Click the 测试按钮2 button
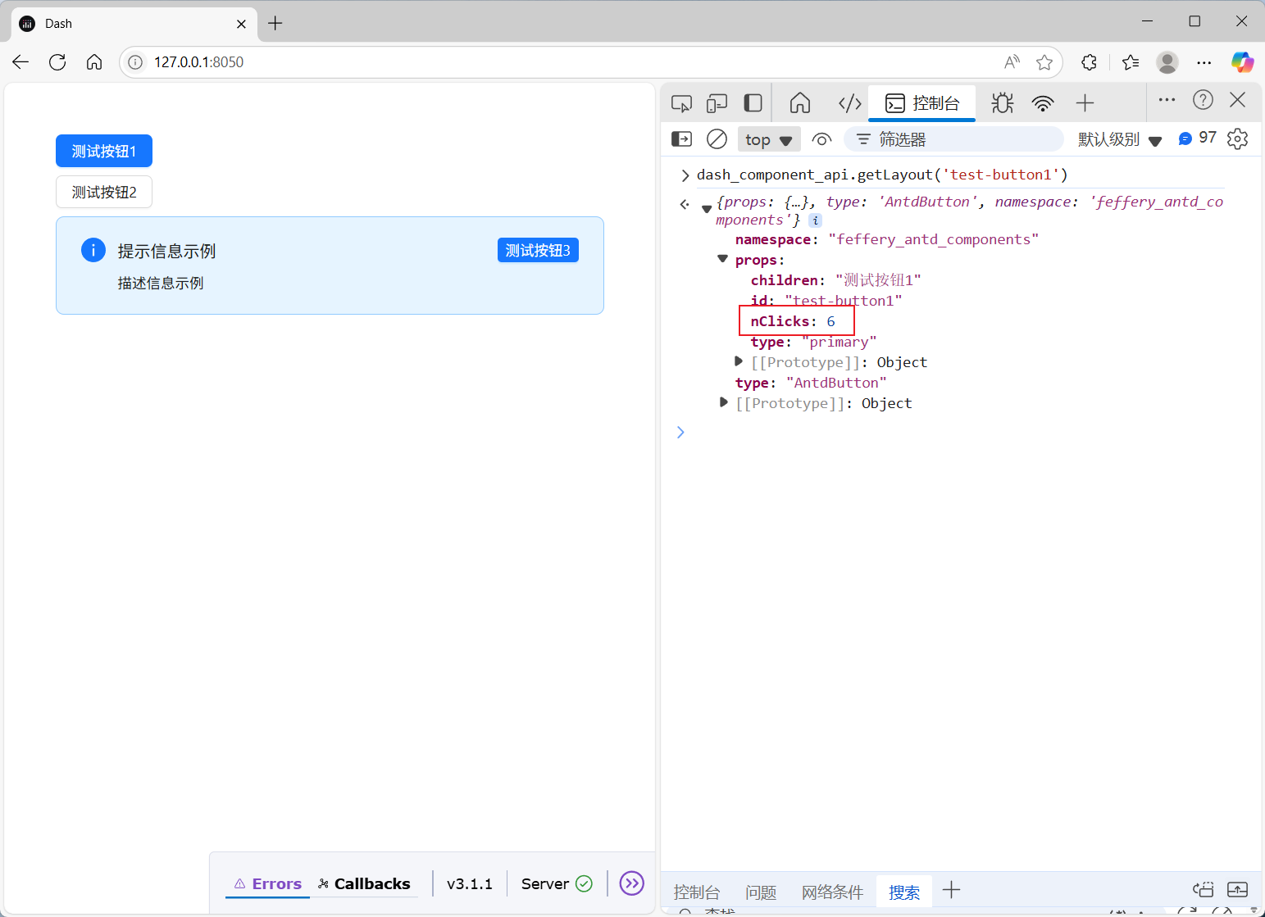Image resolution: width=1265 pixels, height=917 pixels. [x=104, y=192]
